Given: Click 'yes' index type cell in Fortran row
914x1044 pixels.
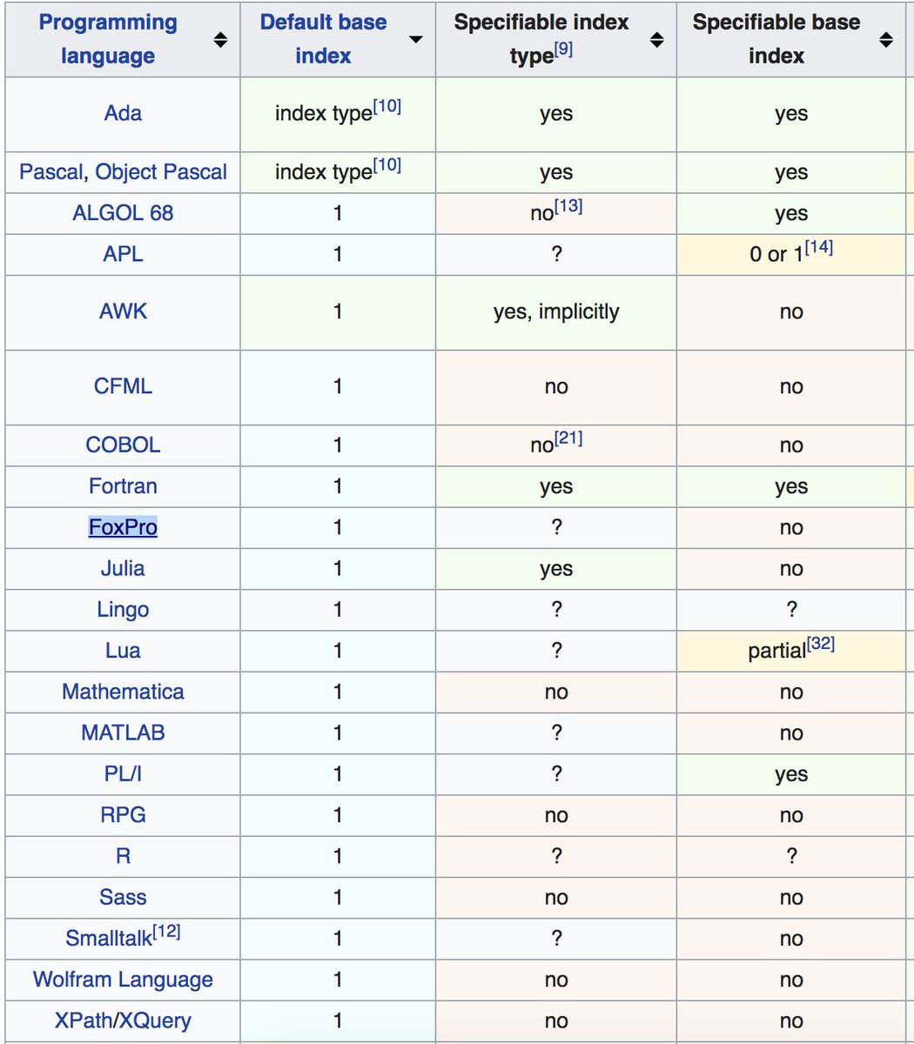Looking at the screenshot, I should tap(556, 486).
